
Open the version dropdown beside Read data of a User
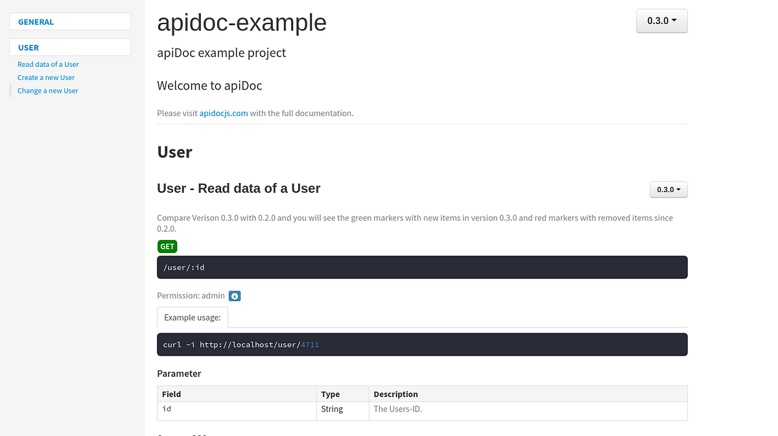pos(668,189)
